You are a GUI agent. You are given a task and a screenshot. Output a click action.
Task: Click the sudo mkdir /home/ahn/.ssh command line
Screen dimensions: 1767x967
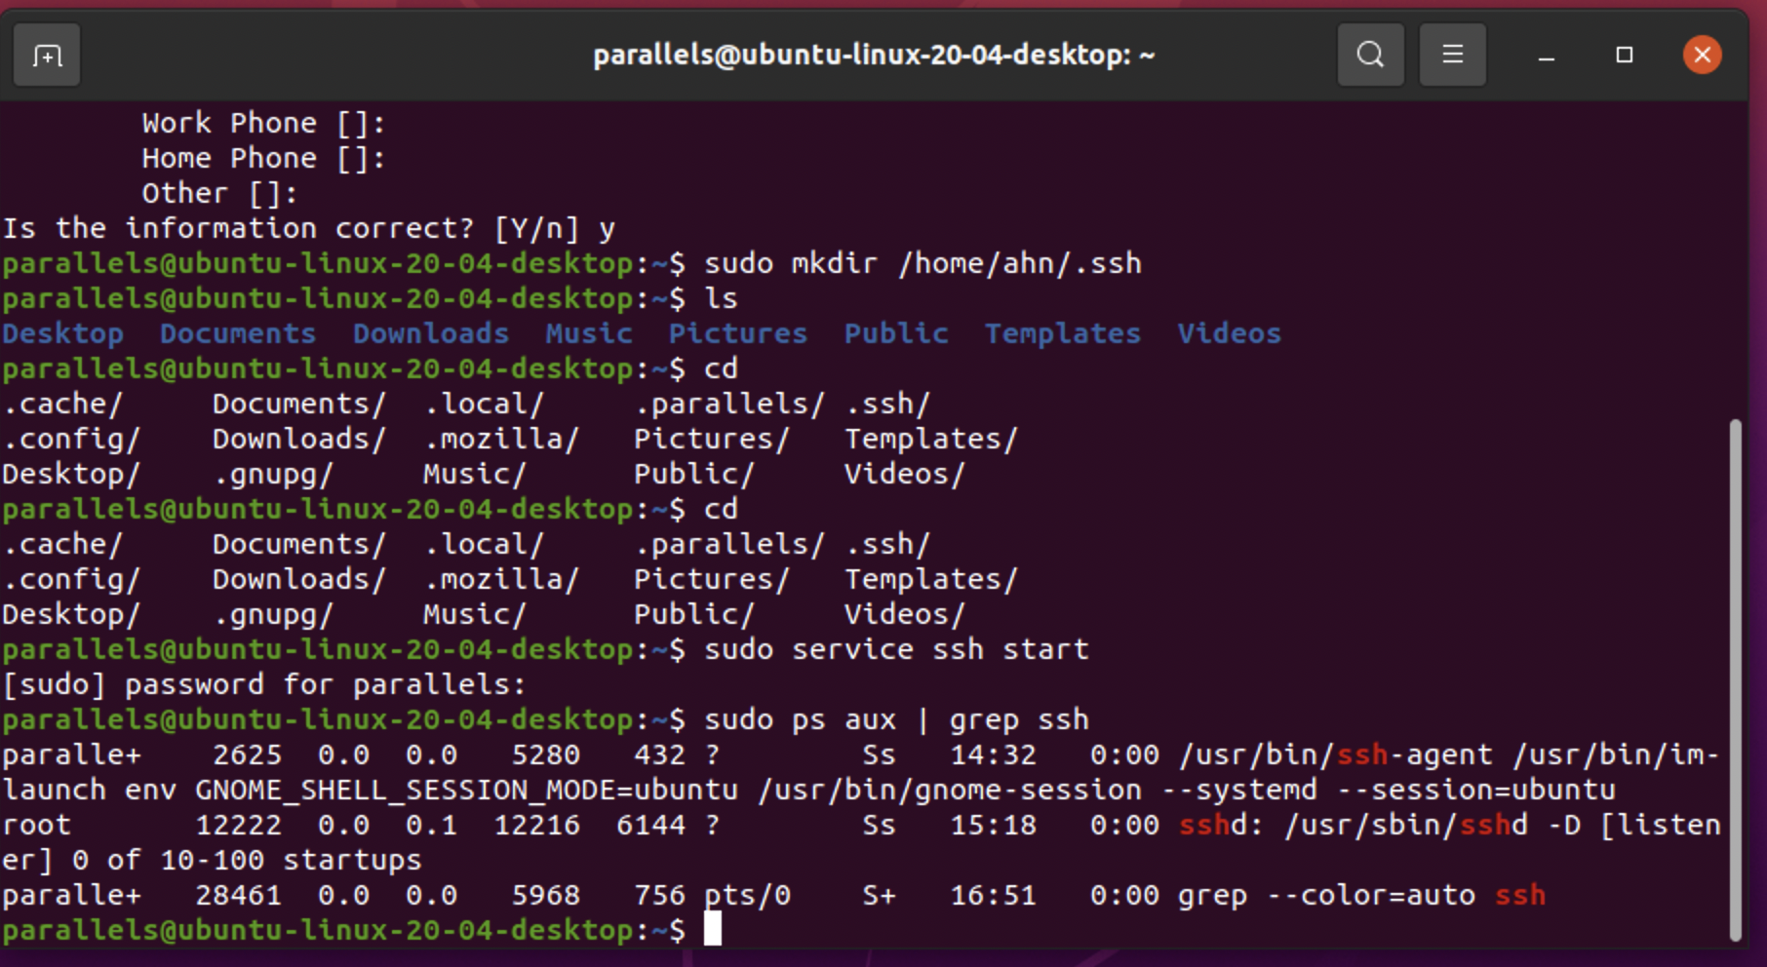(922, 262)
